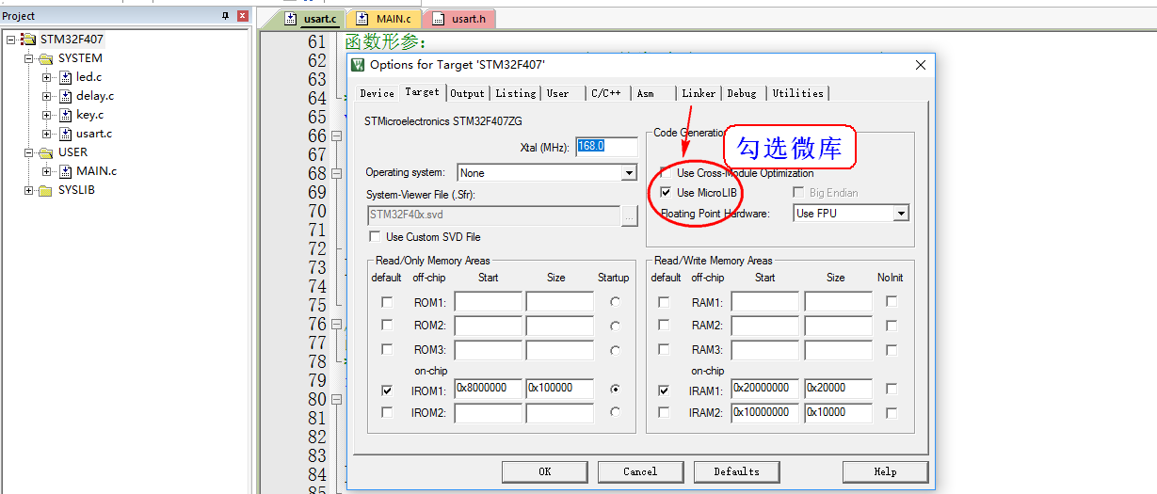Click the SYSTEM folder icon
The width and height of the screenshot is (1157, 494).
[x=46, y=58]
